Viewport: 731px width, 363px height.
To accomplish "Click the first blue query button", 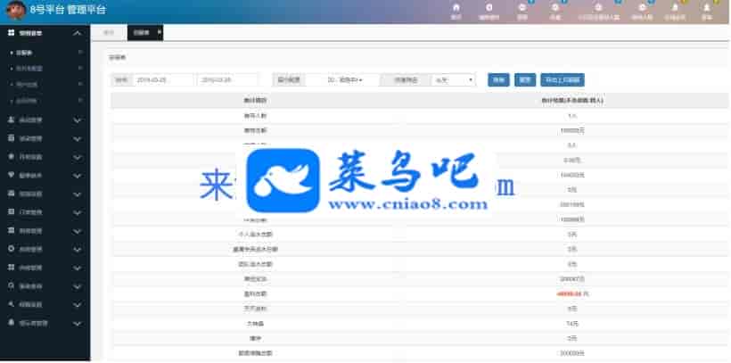I will (x=498, y=80).
